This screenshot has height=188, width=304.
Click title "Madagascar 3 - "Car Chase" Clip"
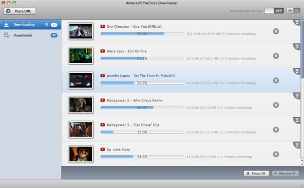[133, 125]
